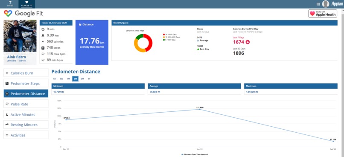Select the 1D time range
The image size is (344, 157).
click(54, 79)
